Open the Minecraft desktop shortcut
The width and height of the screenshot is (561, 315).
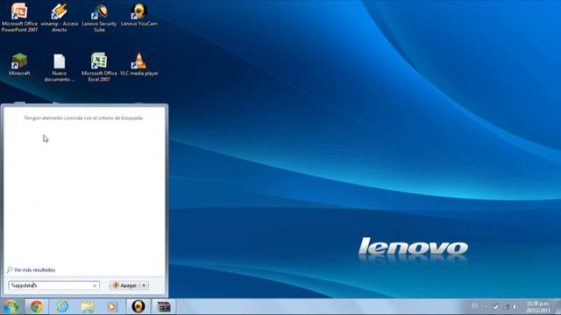click(19, 64)
